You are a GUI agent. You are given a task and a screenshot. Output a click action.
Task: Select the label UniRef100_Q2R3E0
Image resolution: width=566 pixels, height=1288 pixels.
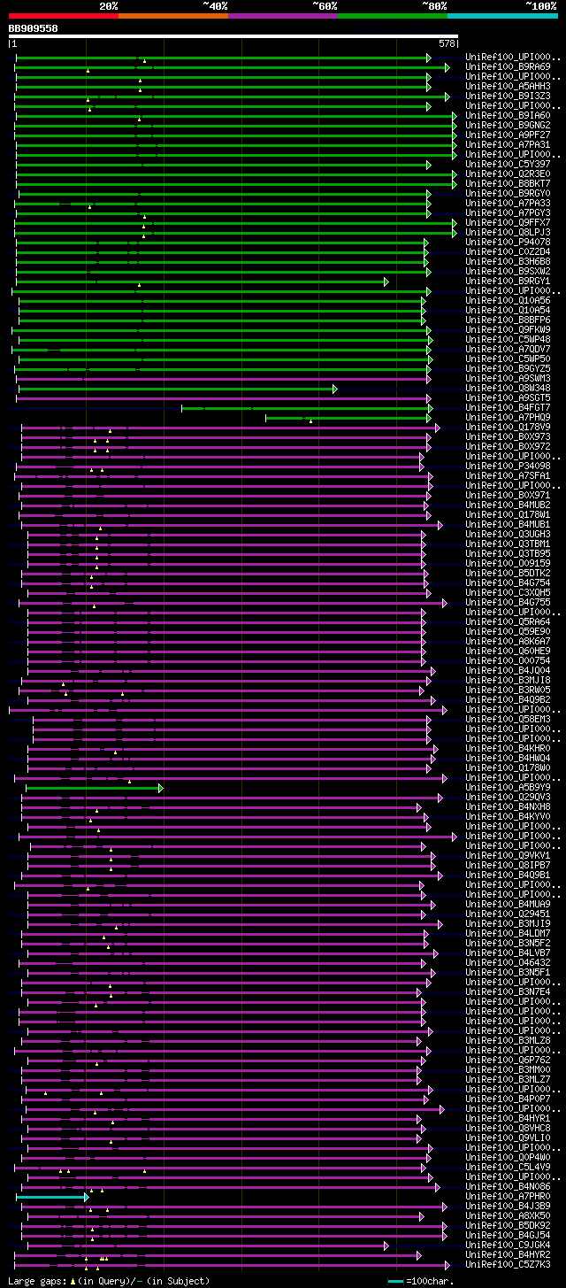508,174
